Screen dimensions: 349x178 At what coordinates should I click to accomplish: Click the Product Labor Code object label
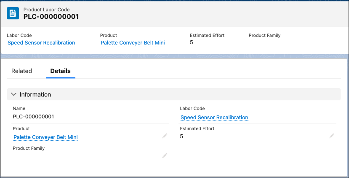(46, 9)
